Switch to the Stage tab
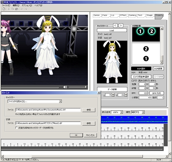172x162 pixels. (150, 16)
